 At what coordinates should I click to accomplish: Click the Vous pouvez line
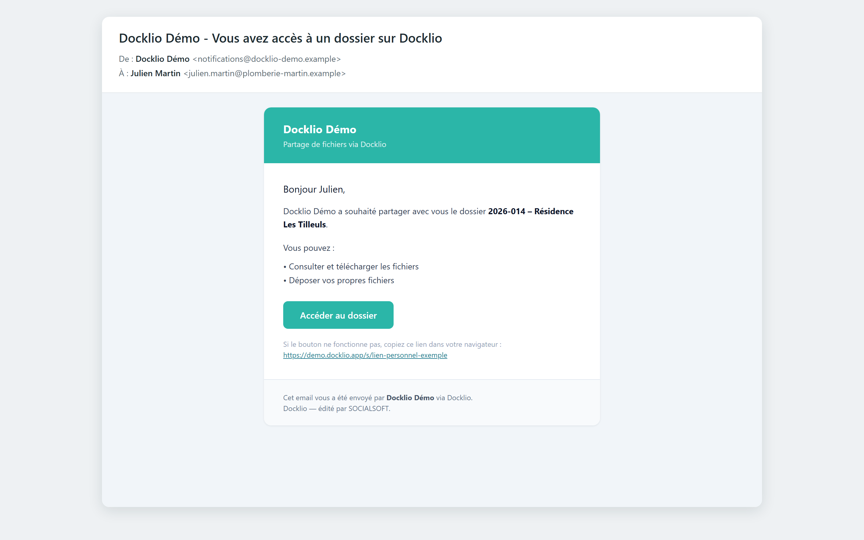[x=309, y=248]
